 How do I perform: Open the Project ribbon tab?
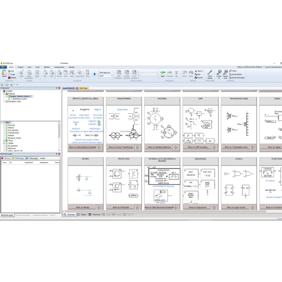(20, 67)
